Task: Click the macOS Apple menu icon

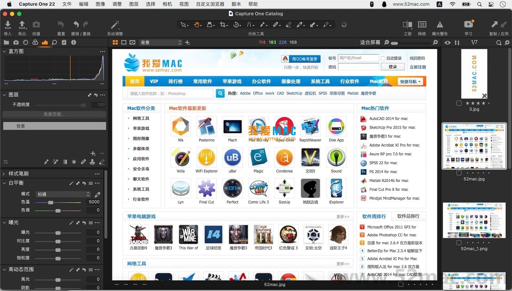Action: tap(9, 4)
